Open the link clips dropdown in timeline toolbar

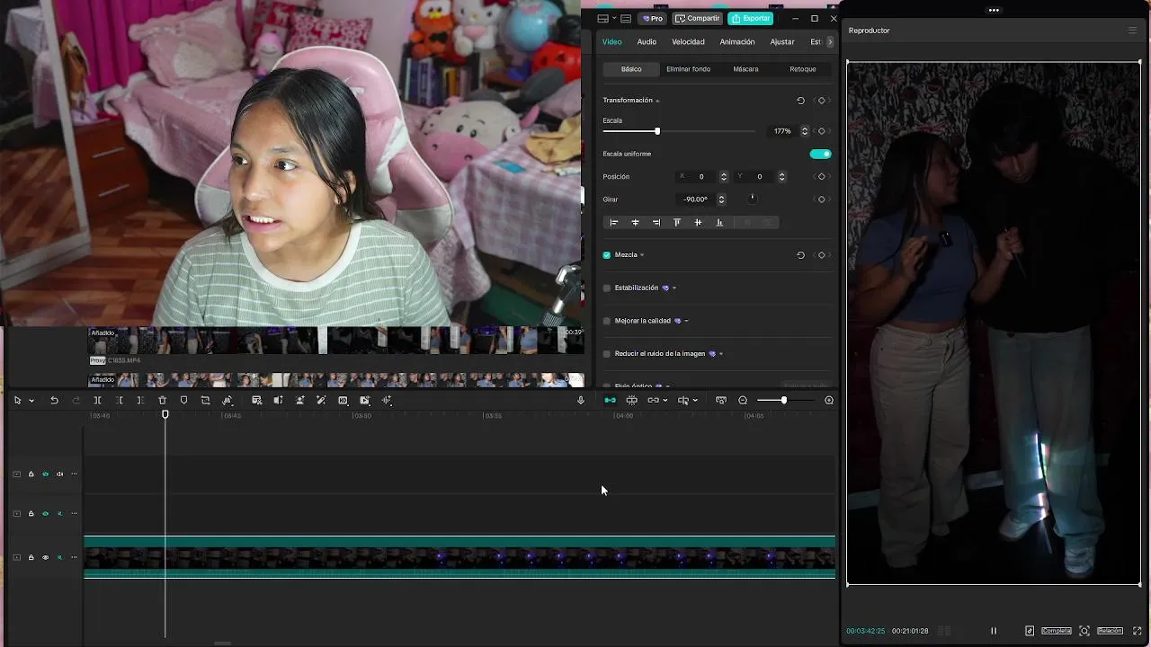pyautogui.click(x=665, y=401)
